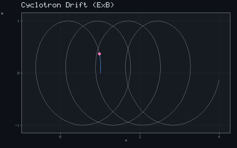
Task: Click the x-axis tick label "2"
Action: [140, 137]
